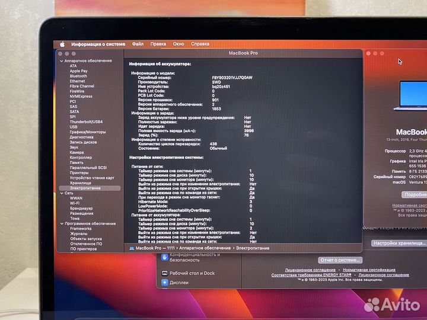Image resolution: width=427 pixels, height=320 pixels.
Task: Open the Правка menu
Action: click(158, 44)
